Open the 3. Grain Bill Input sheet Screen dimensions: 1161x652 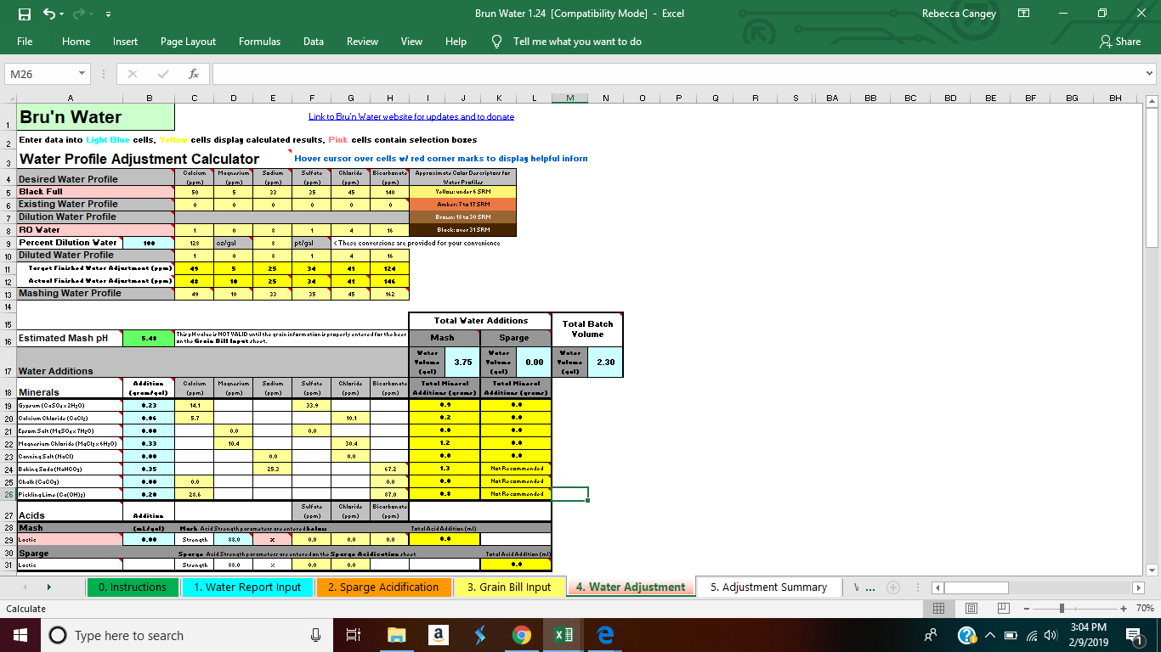510,587
